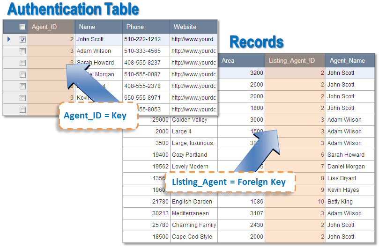Select the Area cell 3107 in Records
The width and height of the screenshot is (379, 248).
click(241, 213)
